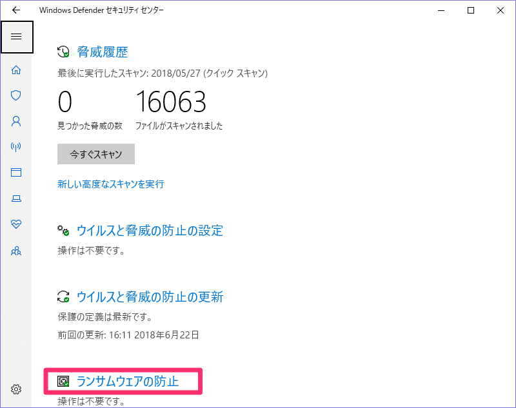
Task: Click the ランサムウェアの防止 icon
Action: 63,382
